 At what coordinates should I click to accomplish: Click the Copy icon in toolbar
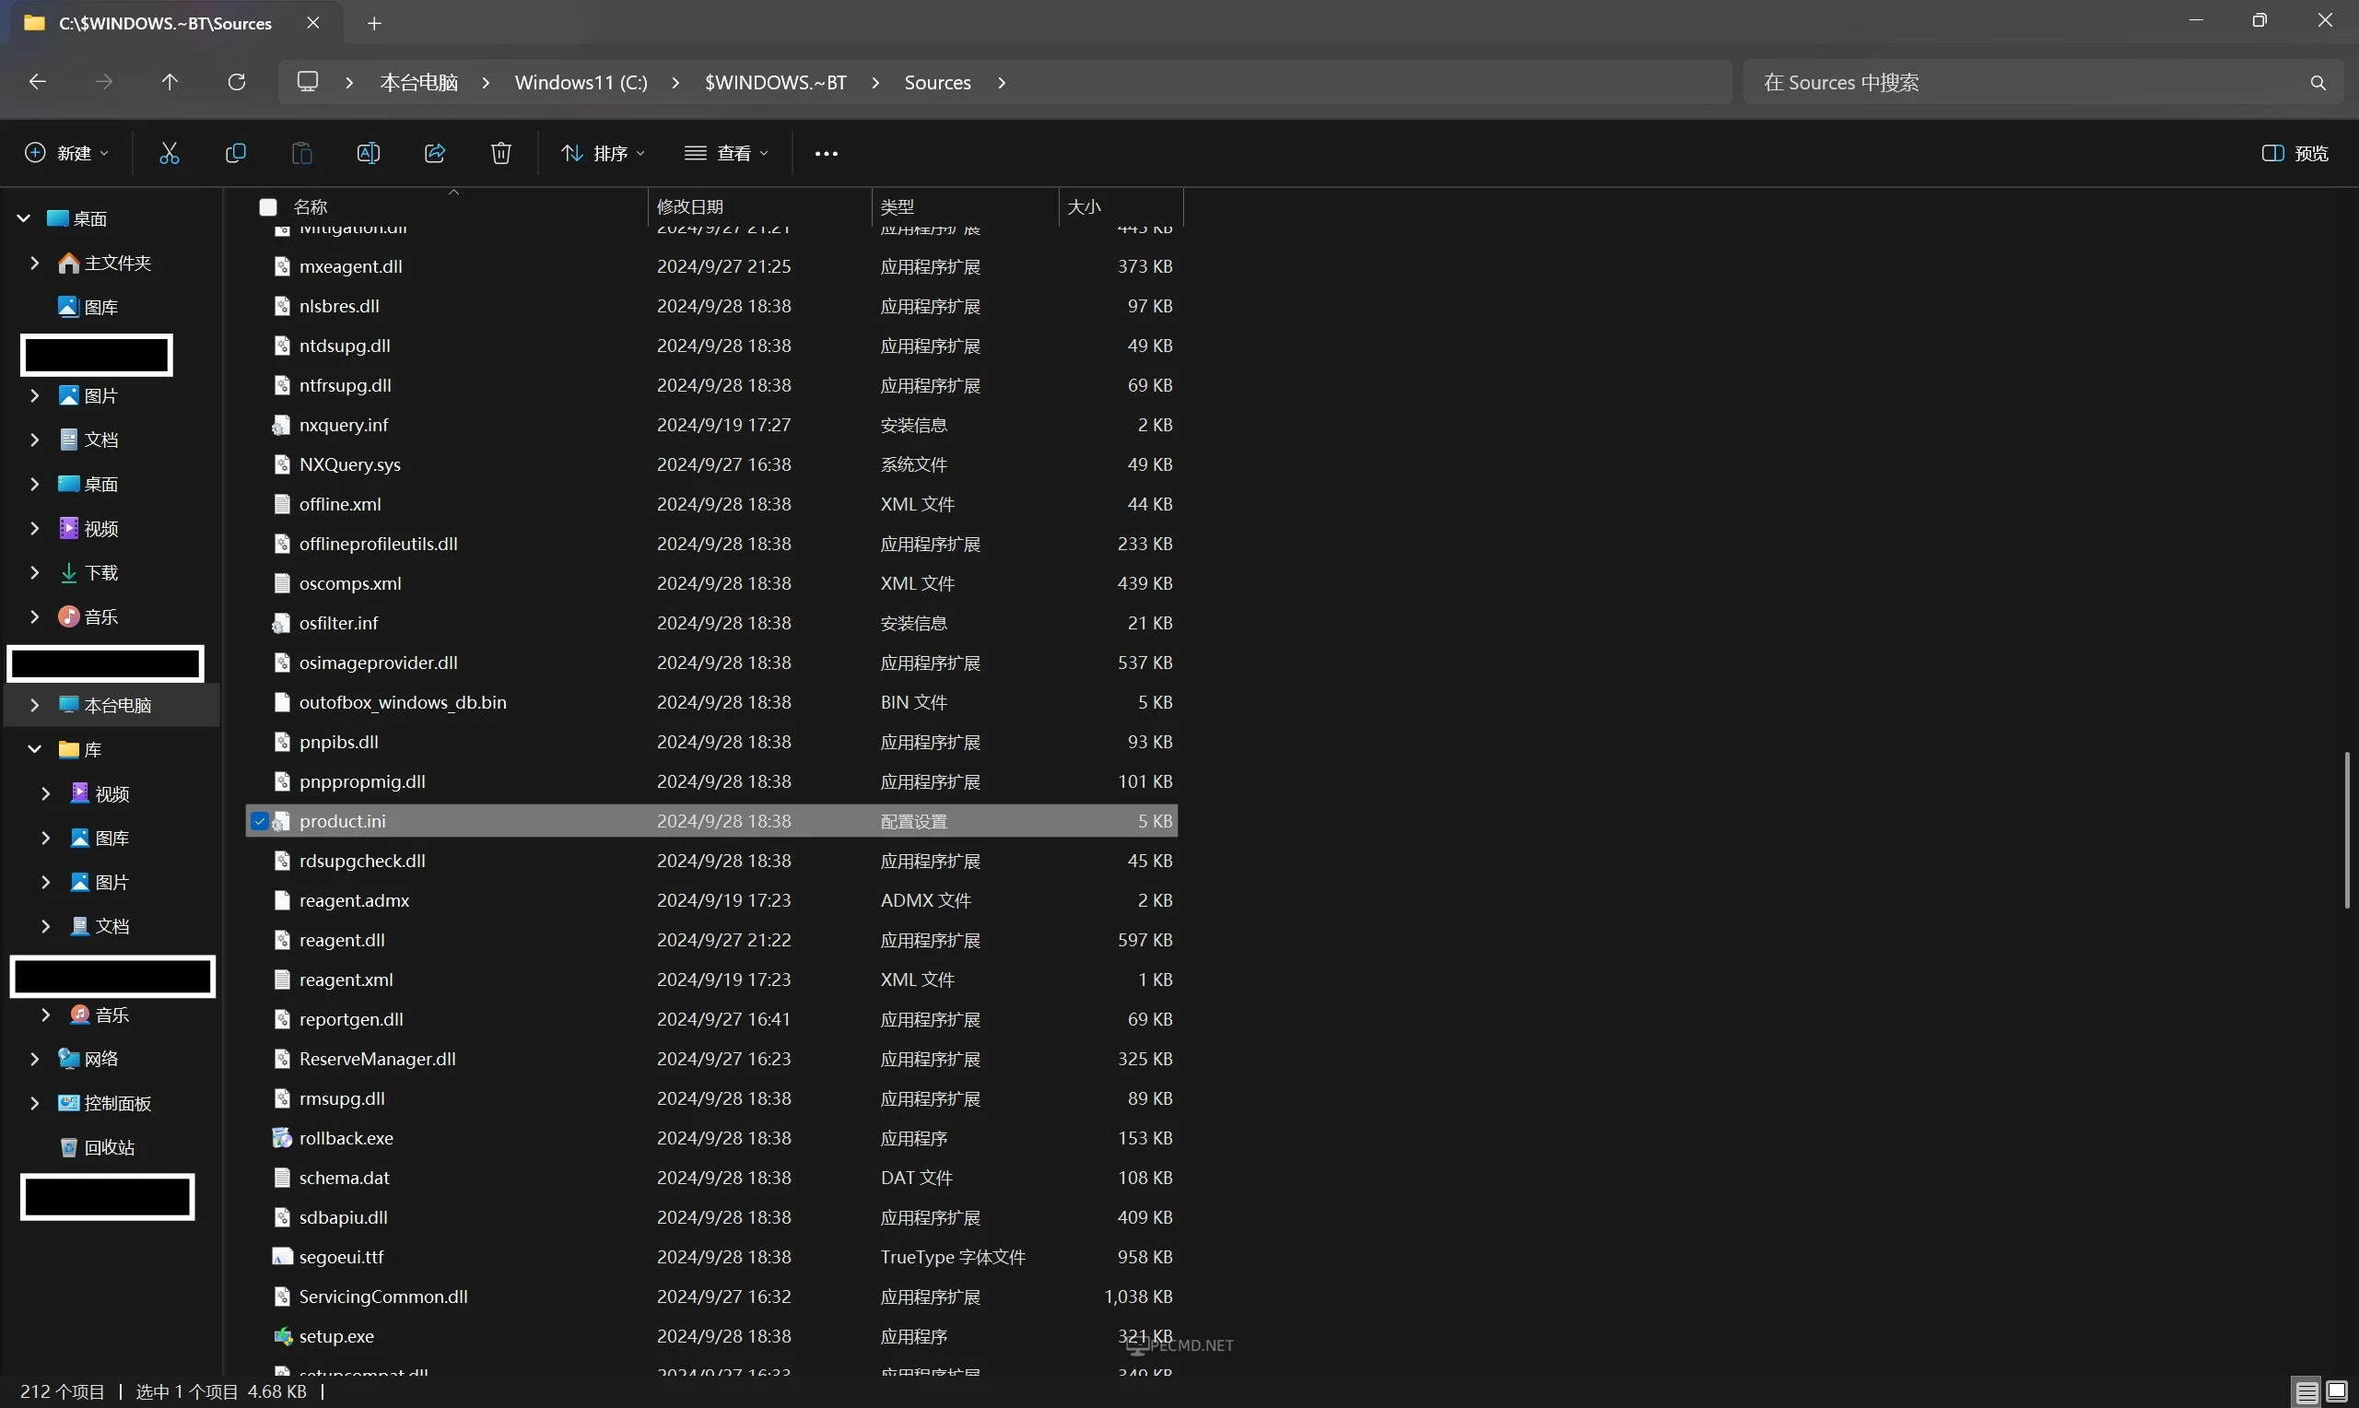tap(235, 153)
